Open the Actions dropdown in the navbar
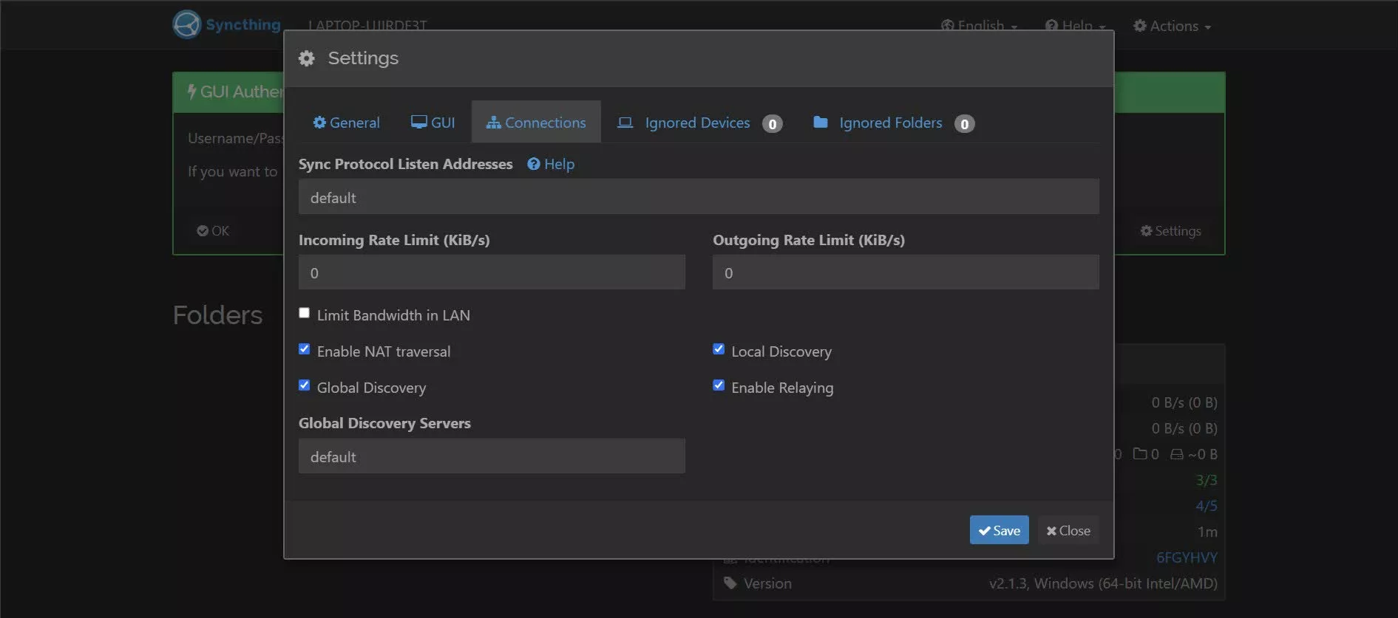The image size is (1398, 618). pyautogui.click(x=1173, y=26)
